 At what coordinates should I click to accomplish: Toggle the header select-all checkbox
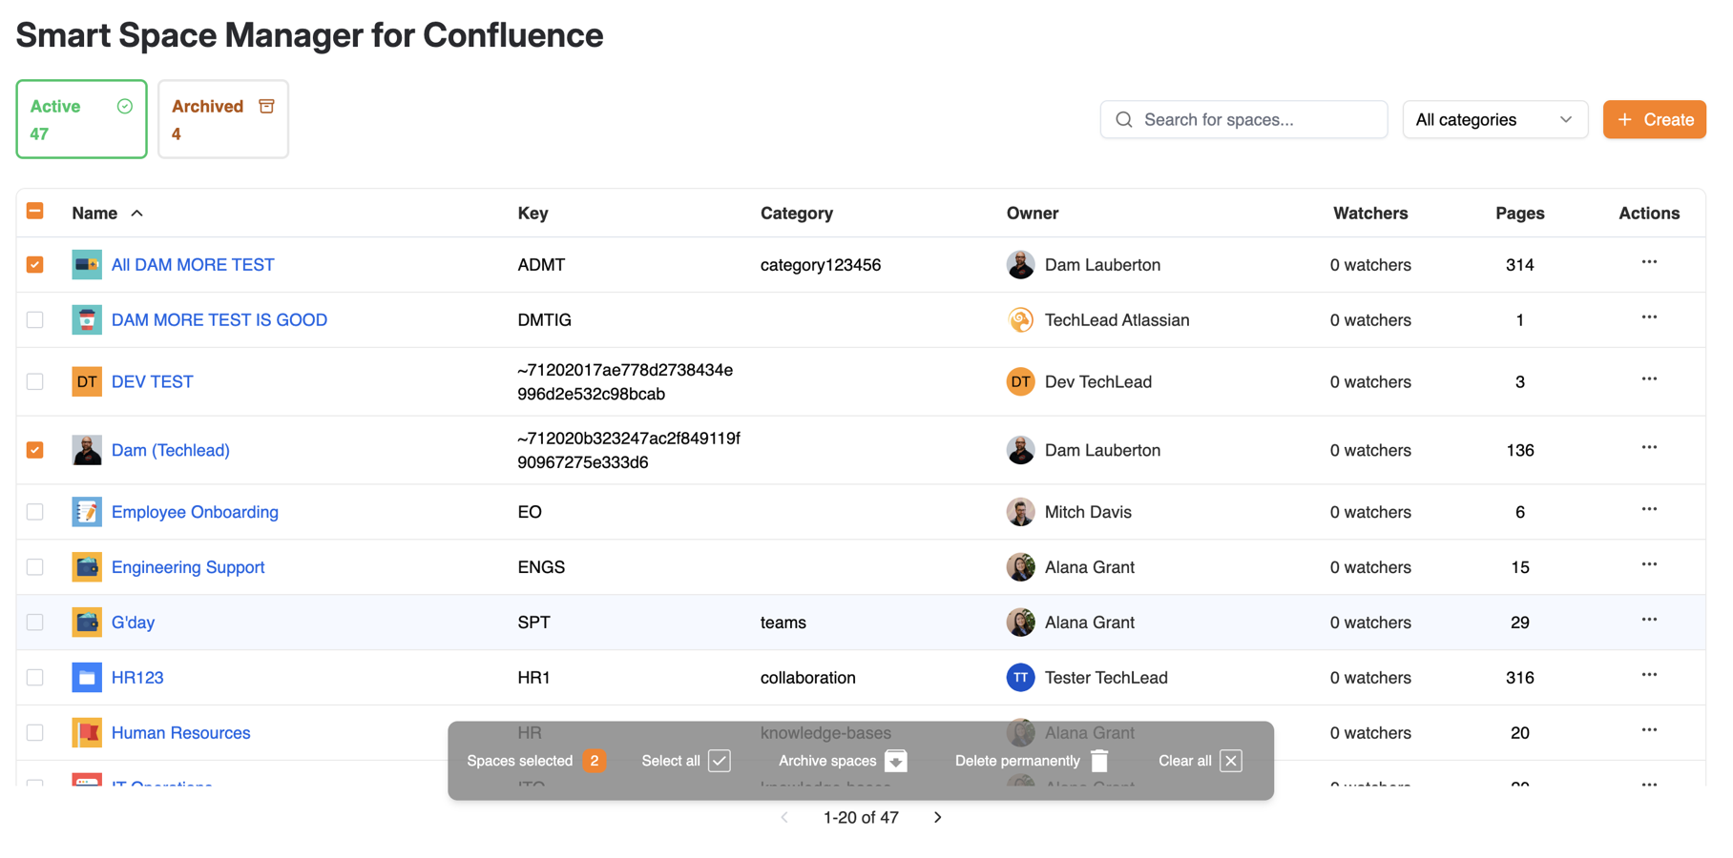click(x=35, y=211)
